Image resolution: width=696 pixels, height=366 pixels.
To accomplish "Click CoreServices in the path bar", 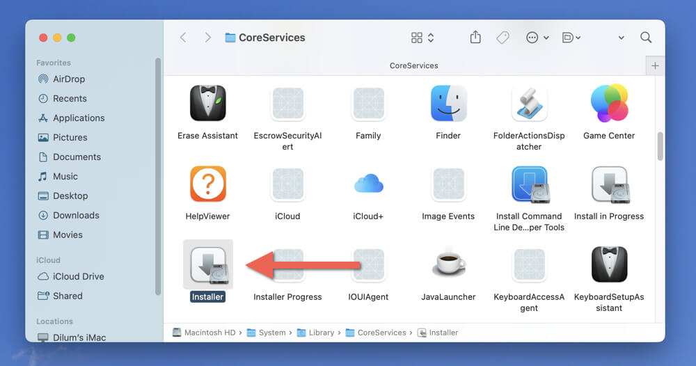I will point(376,333).
